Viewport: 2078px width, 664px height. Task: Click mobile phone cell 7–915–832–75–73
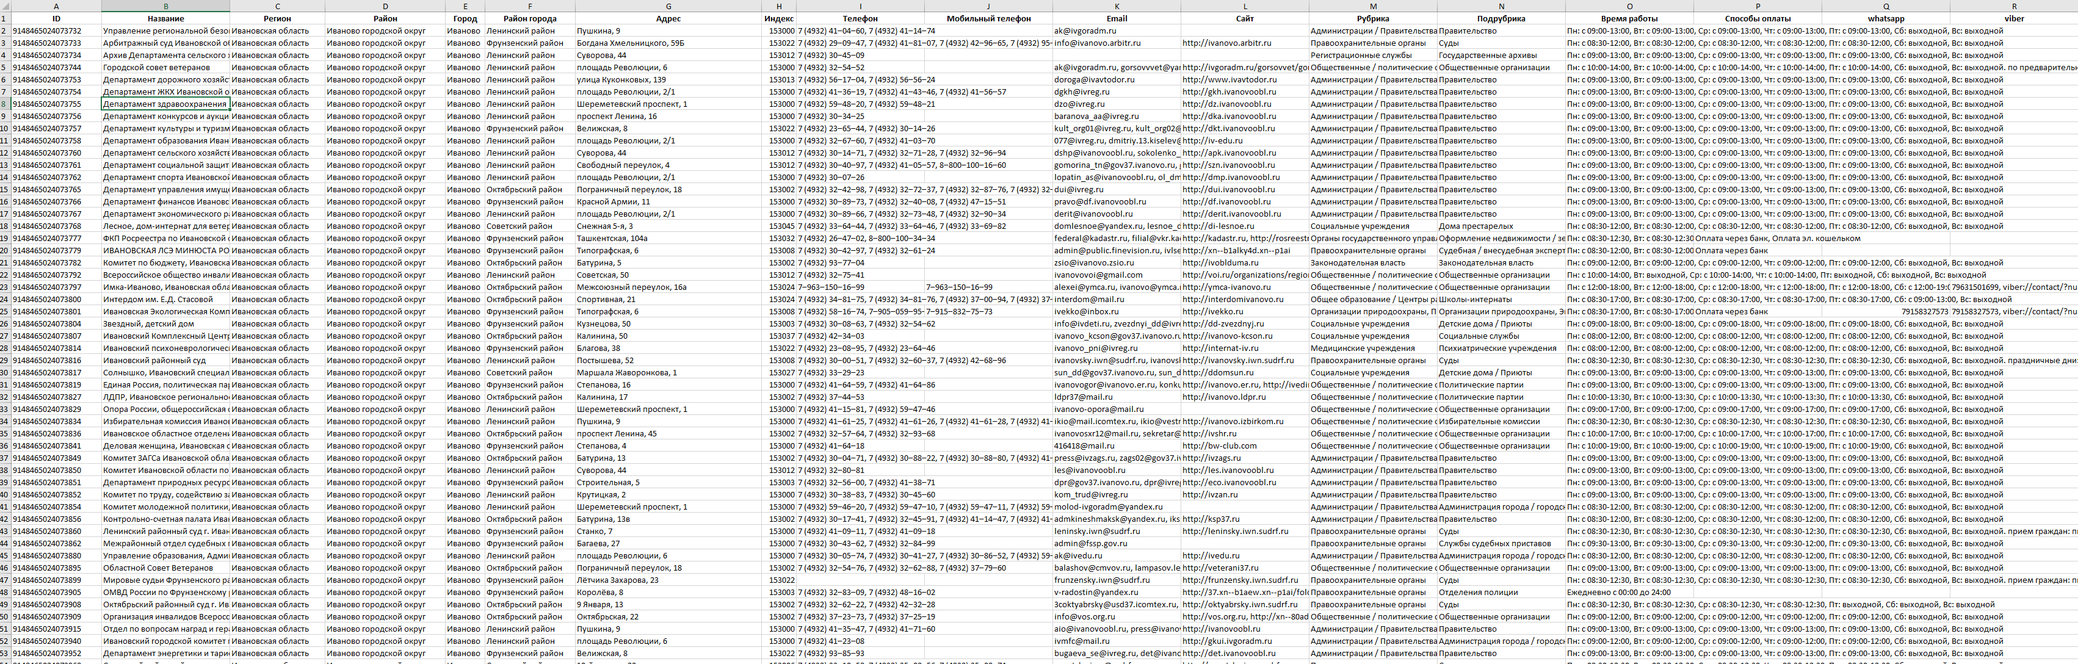coord(988,311)
